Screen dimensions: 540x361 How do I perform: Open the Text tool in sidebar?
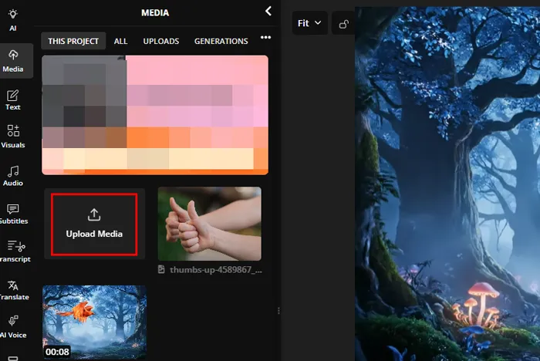[x=13, y=100]
